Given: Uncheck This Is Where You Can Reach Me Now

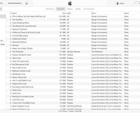Looking at the screenshot, I should click(11, 17).
